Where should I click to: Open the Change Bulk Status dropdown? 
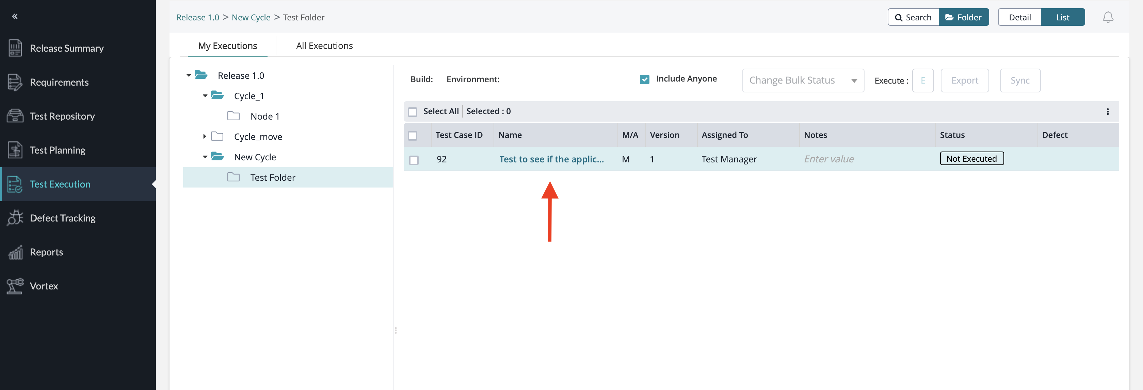pos(803,81)
